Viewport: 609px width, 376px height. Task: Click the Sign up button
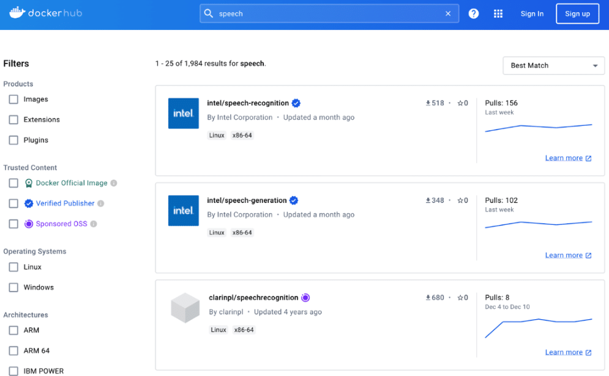coord(577,13)
